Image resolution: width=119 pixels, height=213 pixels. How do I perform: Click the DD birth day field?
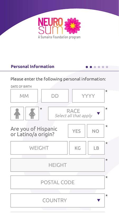[55, 96]
